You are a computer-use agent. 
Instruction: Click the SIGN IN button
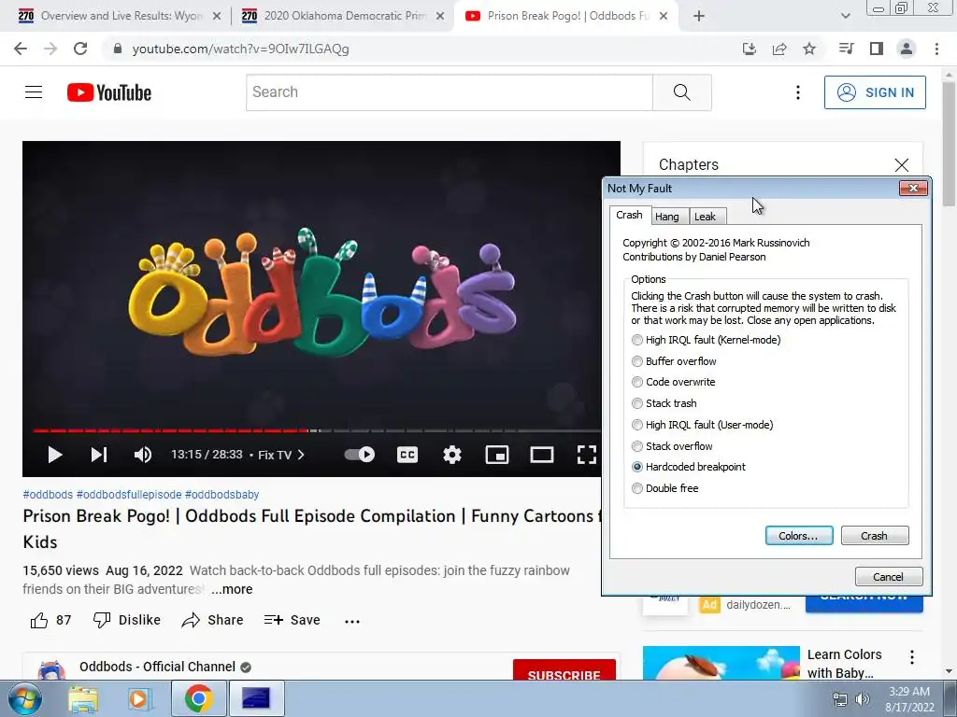pos(875,92)
